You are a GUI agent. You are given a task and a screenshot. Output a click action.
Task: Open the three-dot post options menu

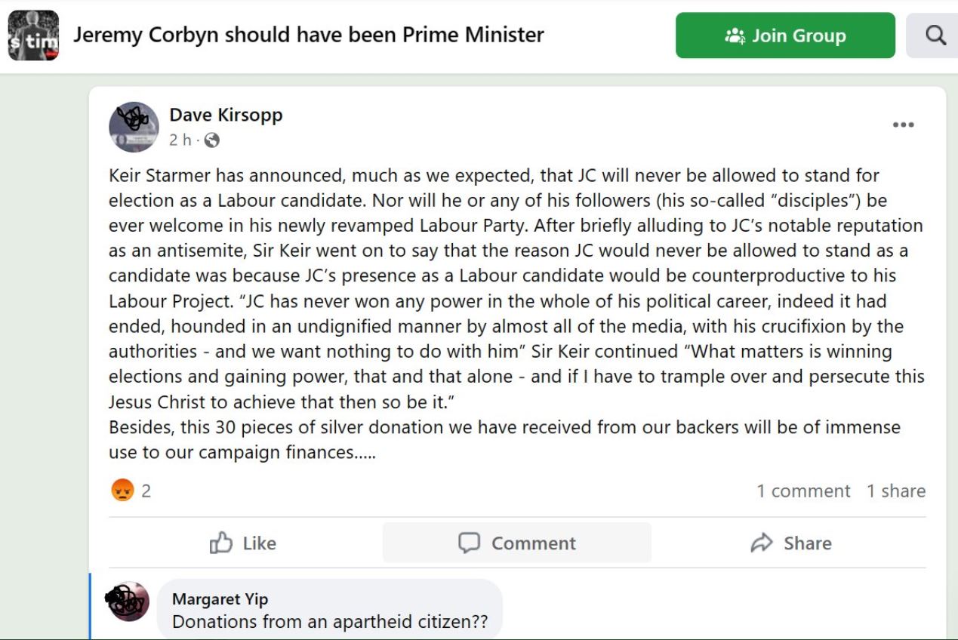click(903, 125)
